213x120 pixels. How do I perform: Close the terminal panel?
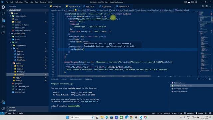click(x=210, y=79)
